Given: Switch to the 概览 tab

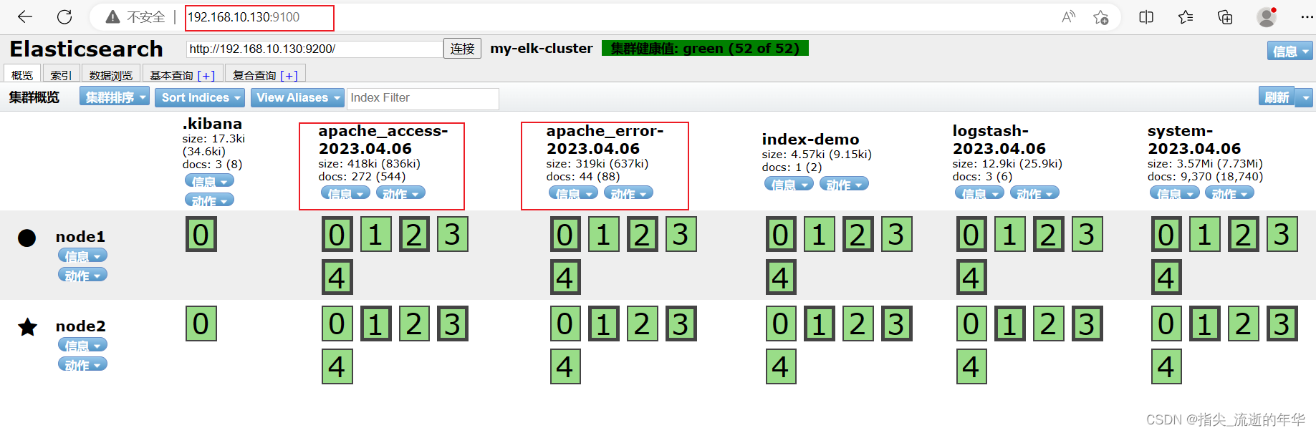Looking at the screenshot, I should pyautogui.click(x=22, y=74).
